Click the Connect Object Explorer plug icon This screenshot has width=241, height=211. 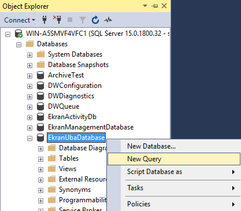click(45, 20)
